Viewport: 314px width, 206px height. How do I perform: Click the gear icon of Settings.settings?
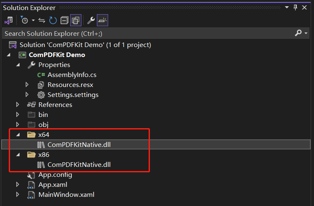click(41, 95)
